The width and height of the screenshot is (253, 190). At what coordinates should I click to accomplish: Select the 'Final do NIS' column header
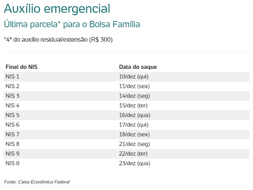click(x=21, y=67)
